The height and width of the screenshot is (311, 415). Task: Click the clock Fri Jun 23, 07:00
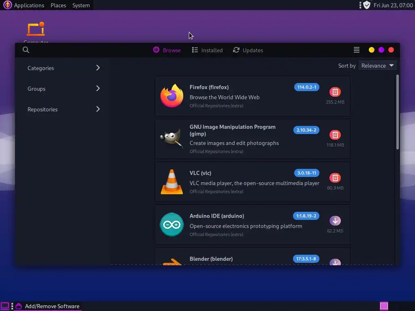[393, 5]
